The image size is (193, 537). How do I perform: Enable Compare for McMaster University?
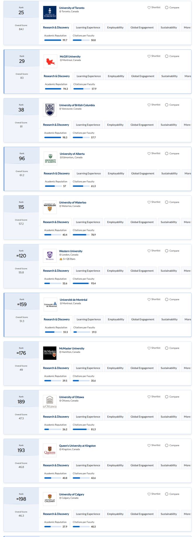pos(167,348)
